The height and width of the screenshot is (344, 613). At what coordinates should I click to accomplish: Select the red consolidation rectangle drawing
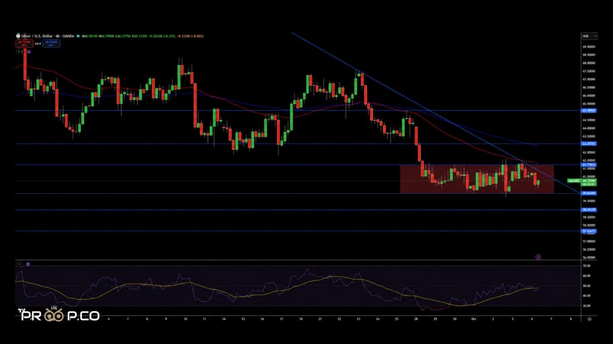[x=477, y=179]
